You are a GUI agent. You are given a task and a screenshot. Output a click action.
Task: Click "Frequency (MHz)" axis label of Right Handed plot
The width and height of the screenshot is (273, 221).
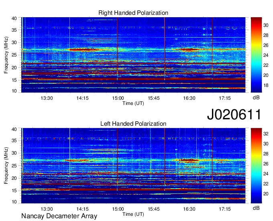pos(6,55)
